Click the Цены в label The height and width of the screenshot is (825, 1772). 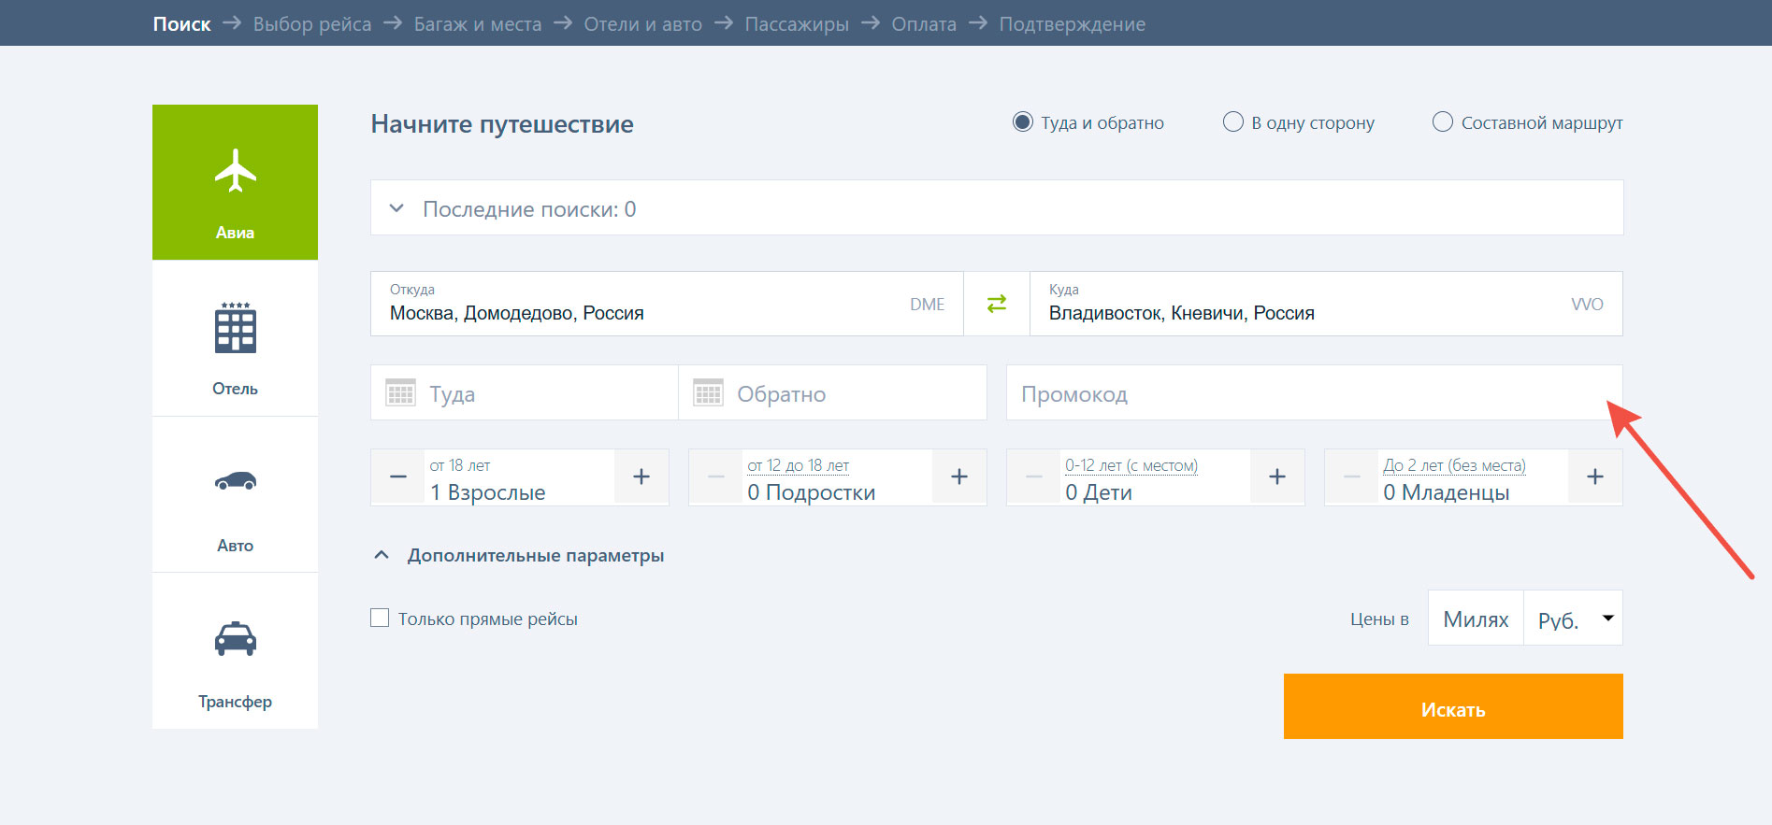pos(1379,619)
